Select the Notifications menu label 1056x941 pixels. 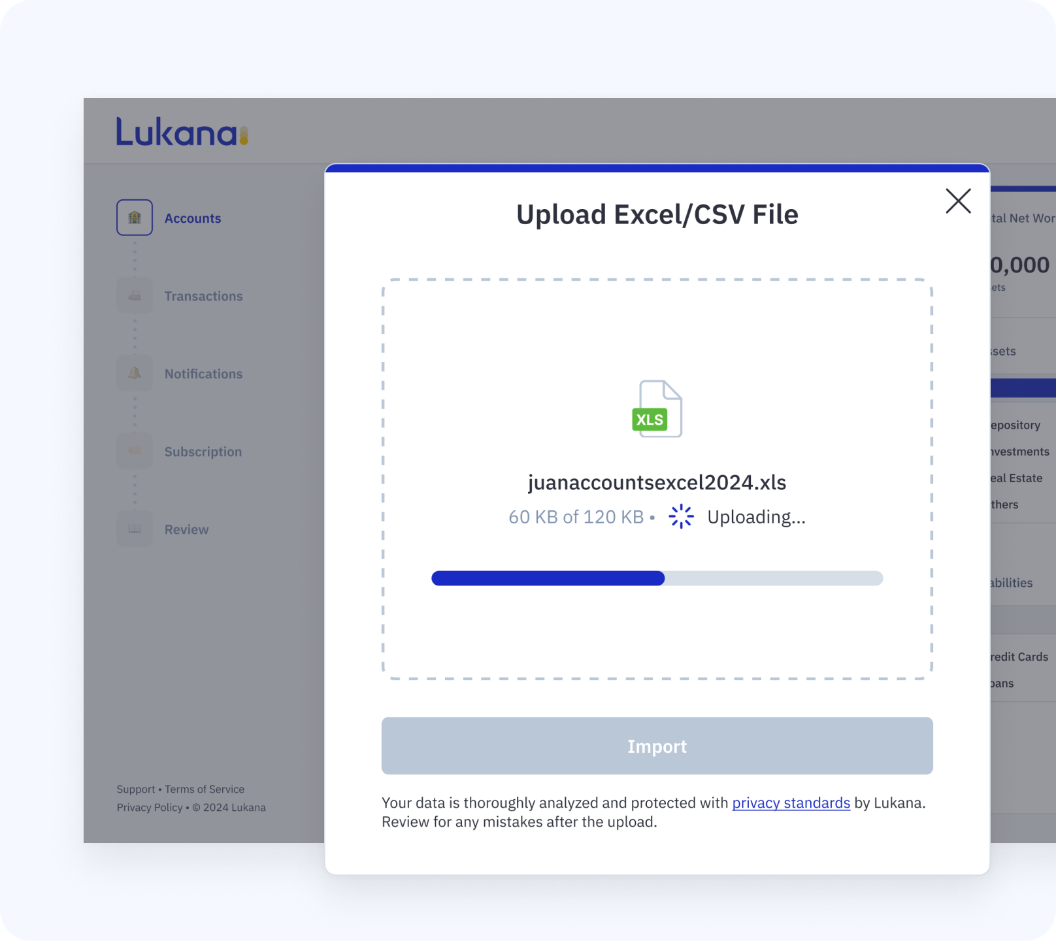203,374
